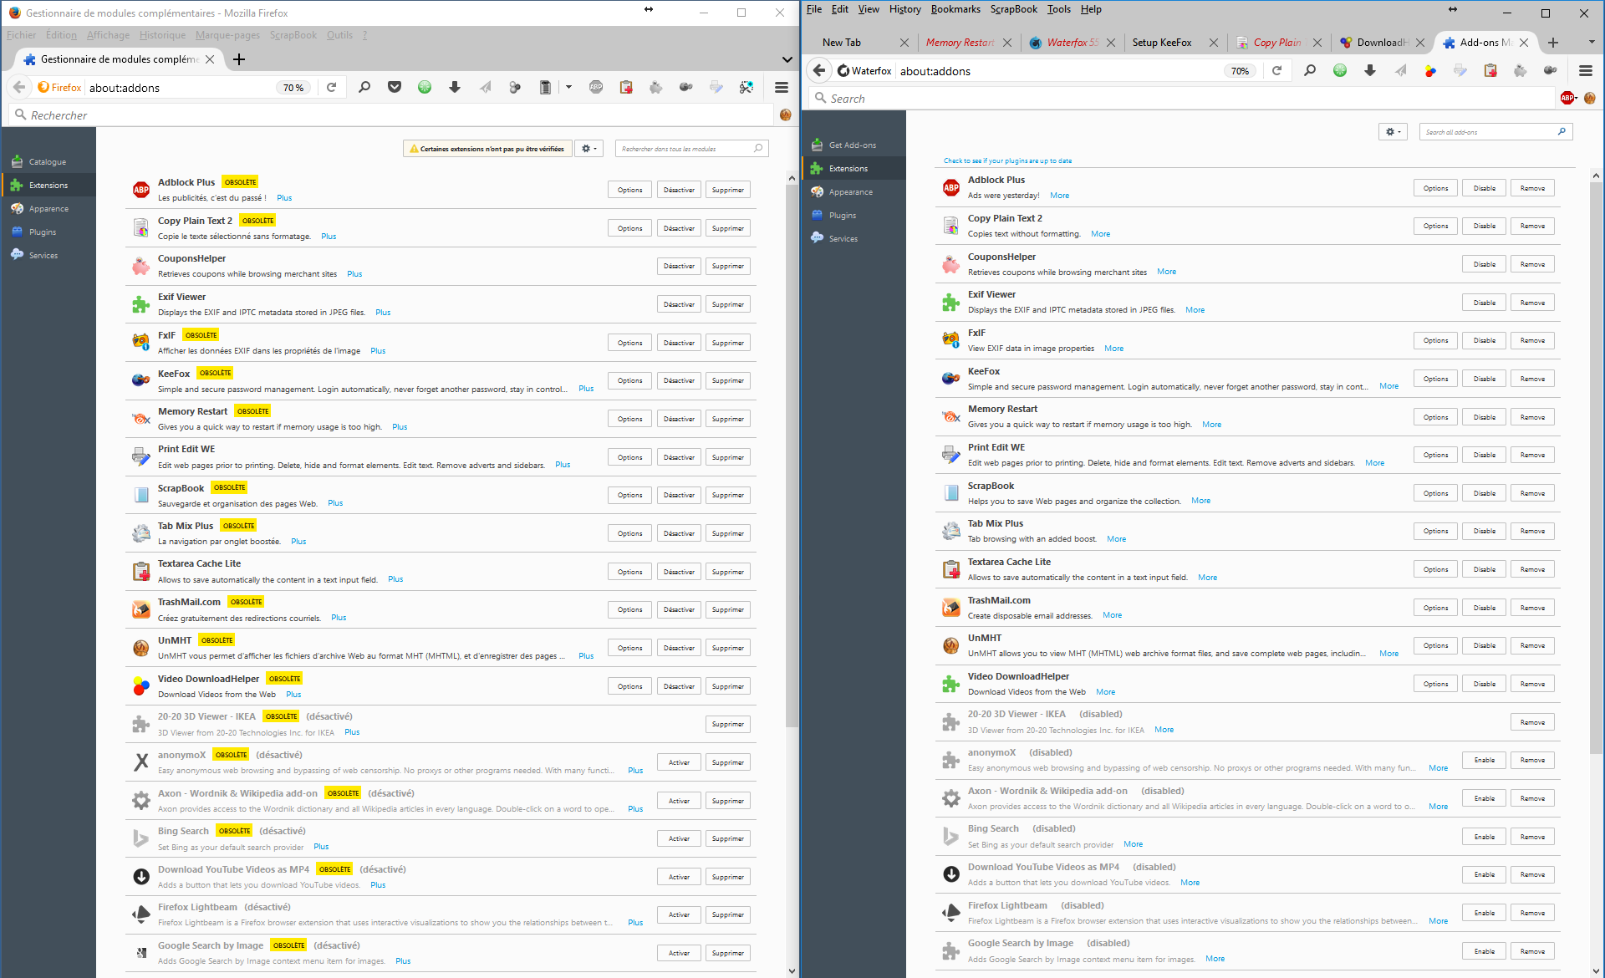Select Catalogue in Firefox add-ons sidebar
The width and height of the screenshot is (1605, 978).
coord(48,162)
